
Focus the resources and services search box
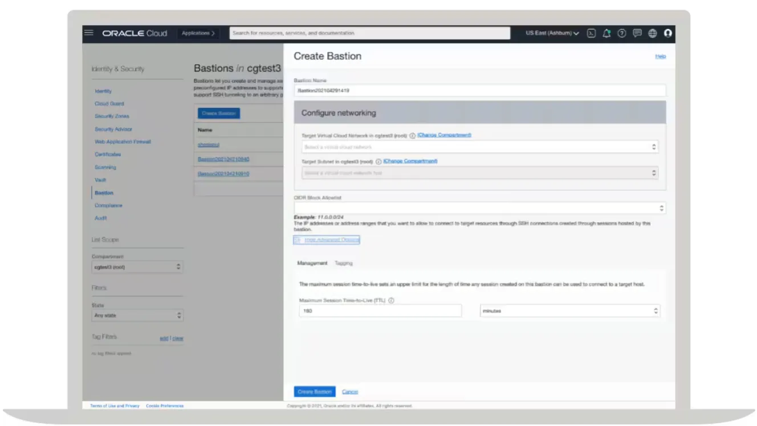[x=370, y=33]
